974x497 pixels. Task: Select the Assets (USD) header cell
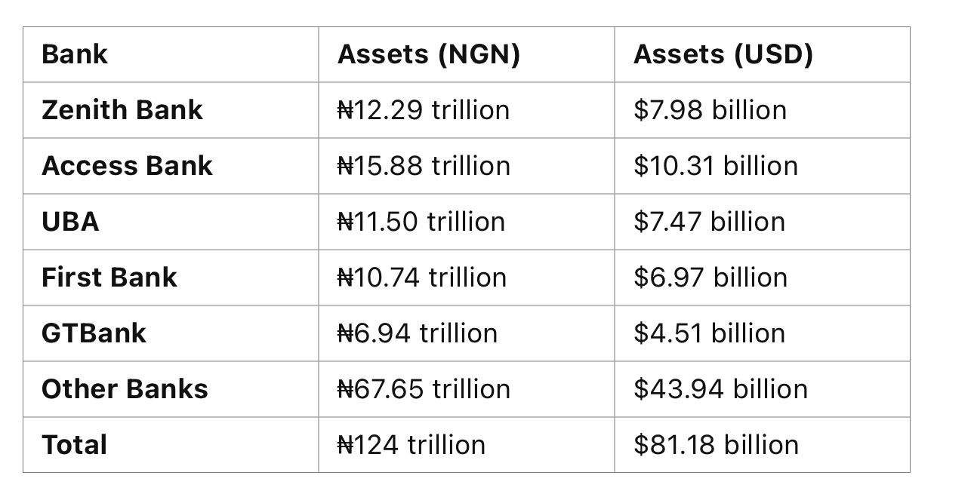pos(723,54)
